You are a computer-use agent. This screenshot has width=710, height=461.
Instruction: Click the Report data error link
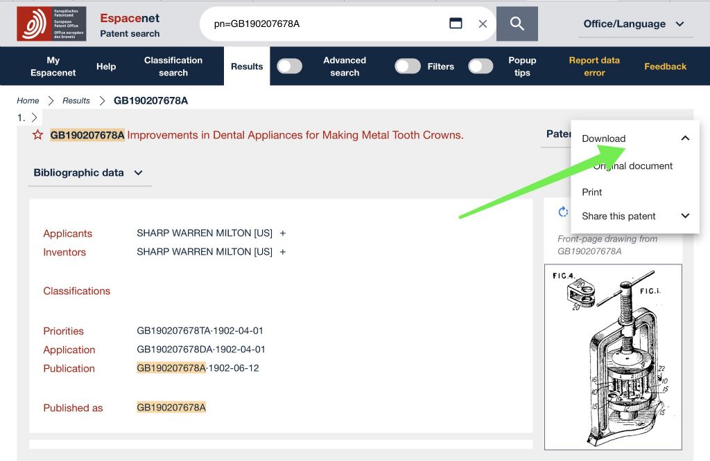(594, 66)
